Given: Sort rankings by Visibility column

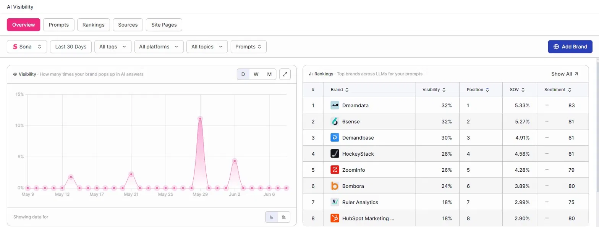Looking at the screenshot, I should point(434,90).
